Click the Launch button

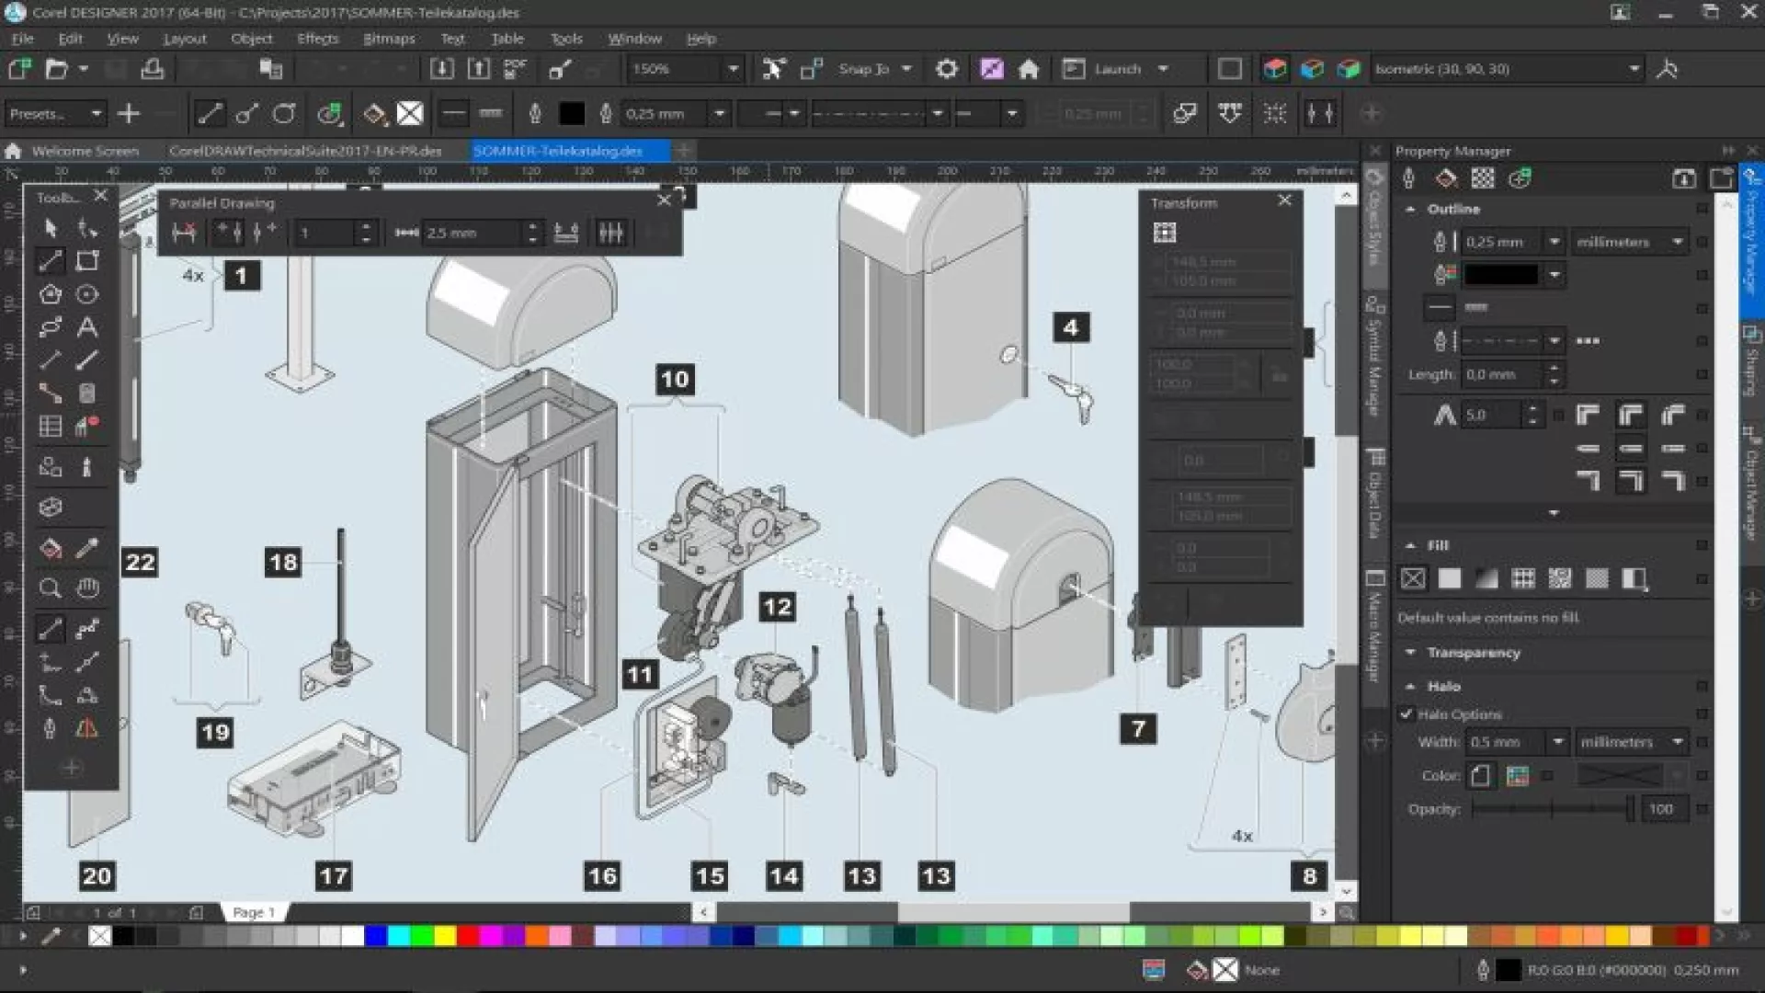(x=1116, y=69)
